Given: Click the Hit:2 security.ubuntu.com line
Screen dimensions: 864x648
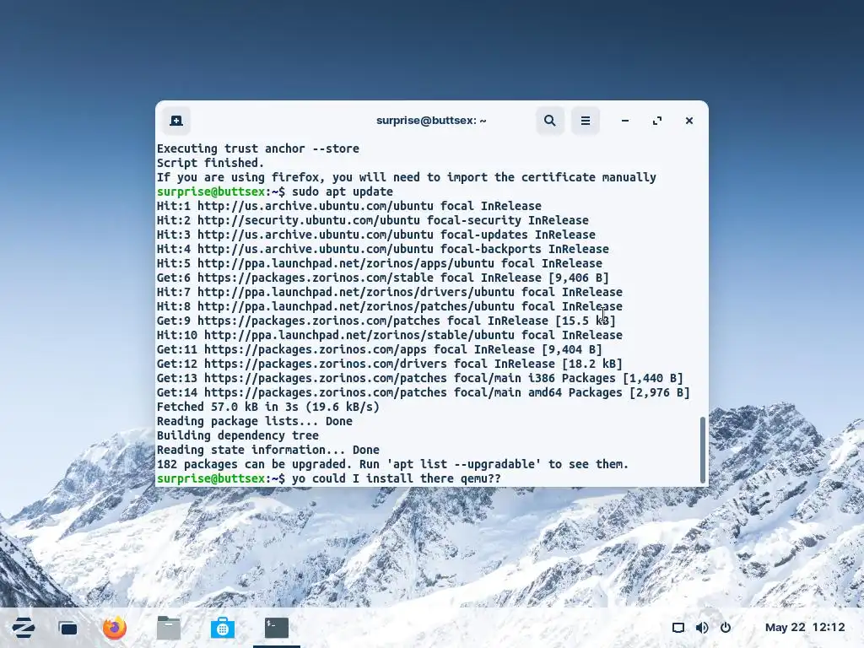Looking at the screenshot, I should pyautogui.click(x=373, y=220).
